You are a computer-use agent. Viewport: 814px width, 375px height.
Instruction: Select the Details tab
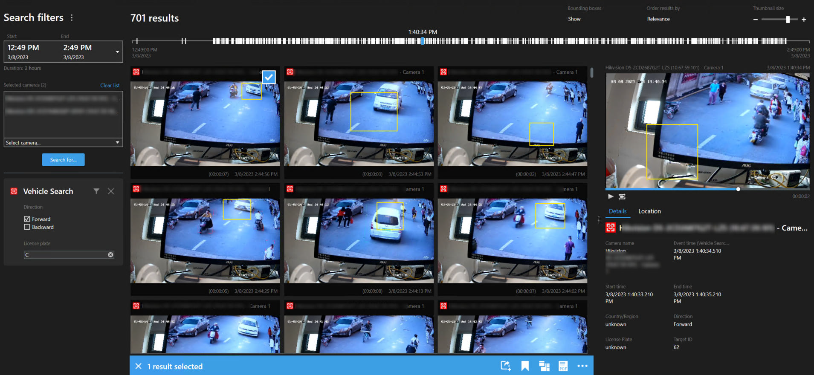617,211
